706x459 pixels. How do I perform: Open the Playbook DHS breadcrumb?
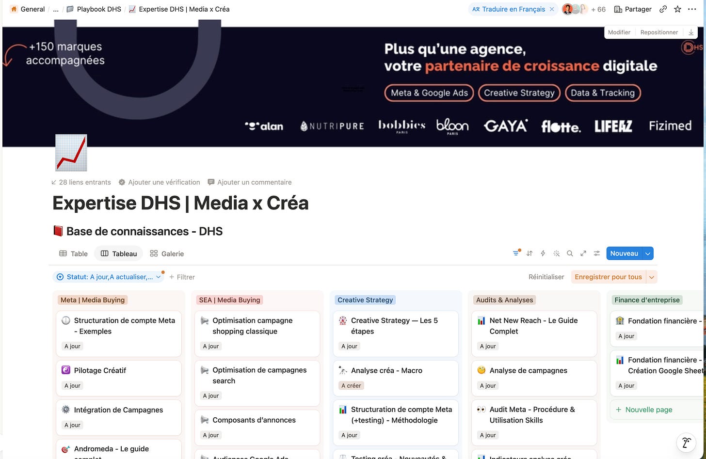(94, 9)
